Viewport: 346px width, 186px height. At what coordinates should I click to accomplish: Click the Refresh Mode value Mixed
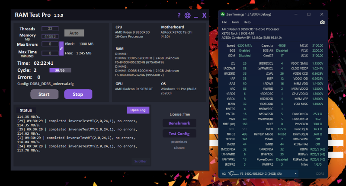click(x=282, y=134)
